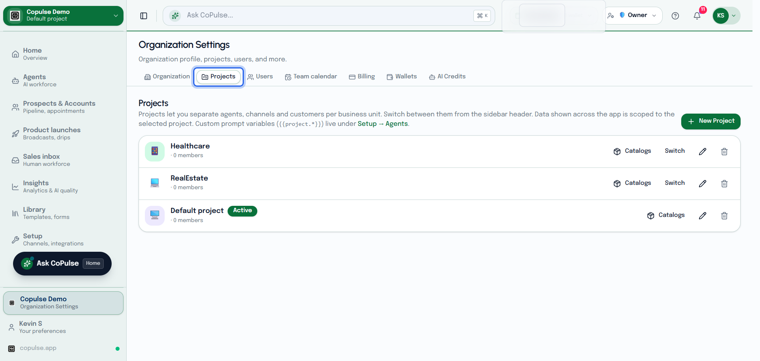Screen dimensions: 760x361
Task: Open the AI Credits tab
Action: click(x=447, y=77)
